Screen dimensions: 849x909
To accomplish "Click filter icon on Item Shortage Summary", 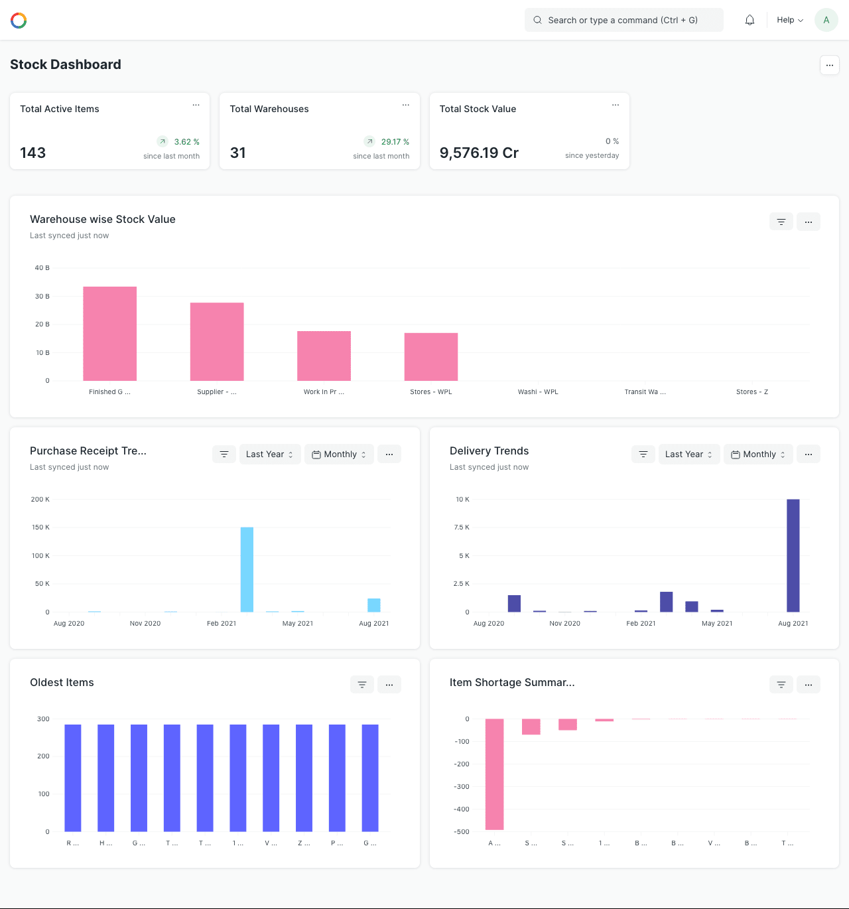I will tap(781, 685).
